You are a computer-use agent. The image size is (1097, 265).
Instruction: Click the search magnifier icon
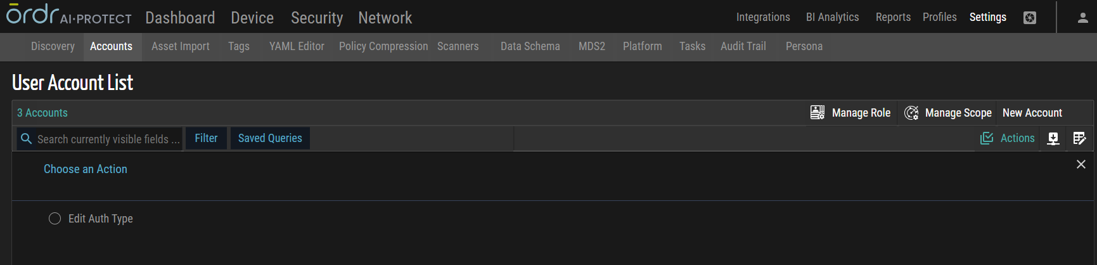point(27,139)
